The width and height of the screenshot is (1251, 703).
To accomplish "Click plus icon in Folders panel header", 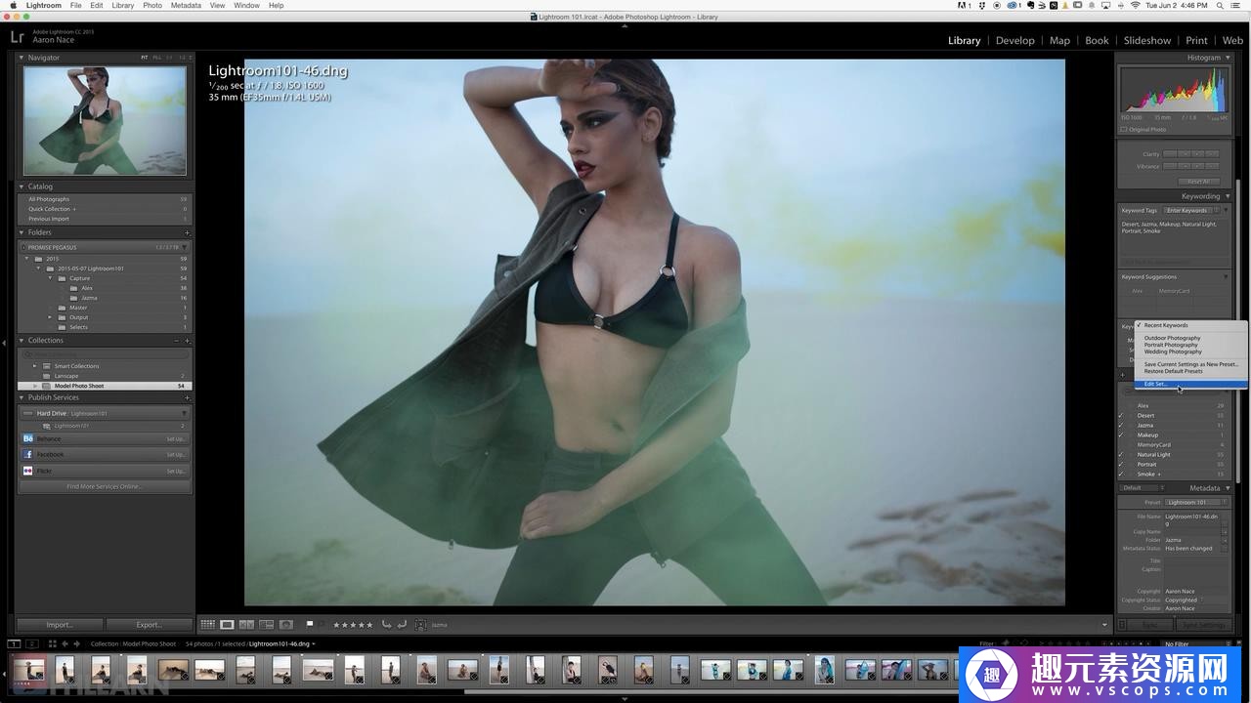I will [187, 232].
